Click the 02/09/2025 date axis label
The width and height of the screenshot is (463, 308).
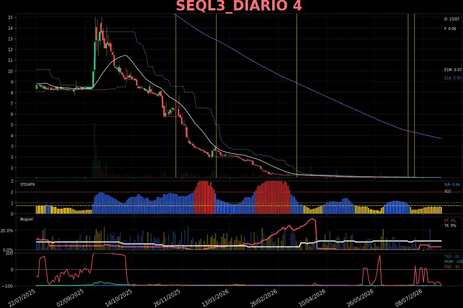70,297
